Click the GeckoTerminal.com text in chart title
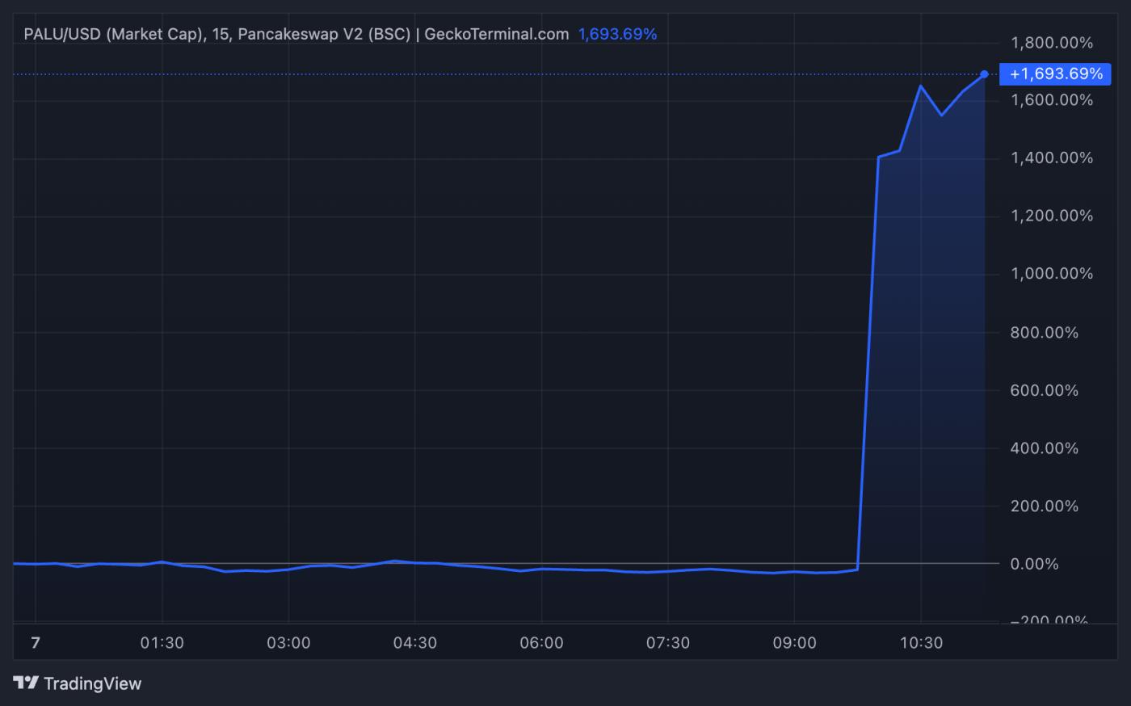The image size is (1131, 706). coord(496,34)
